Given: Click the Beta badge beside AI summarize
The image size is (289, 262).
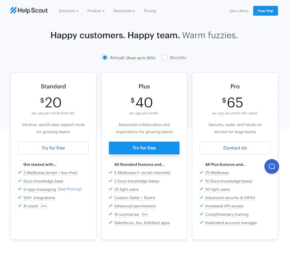Looking at the screenshot, I should click(144, 215).
